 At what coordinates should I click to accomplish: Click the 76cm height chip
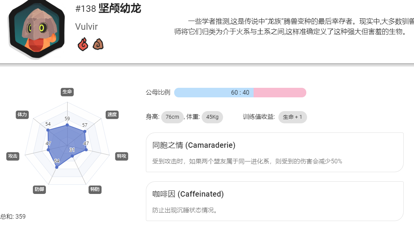(x=172, y=117)
